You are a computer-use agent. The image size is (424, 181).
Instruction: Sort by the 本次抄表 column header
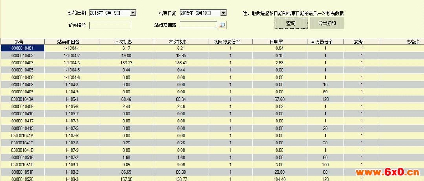coord(182,42)
